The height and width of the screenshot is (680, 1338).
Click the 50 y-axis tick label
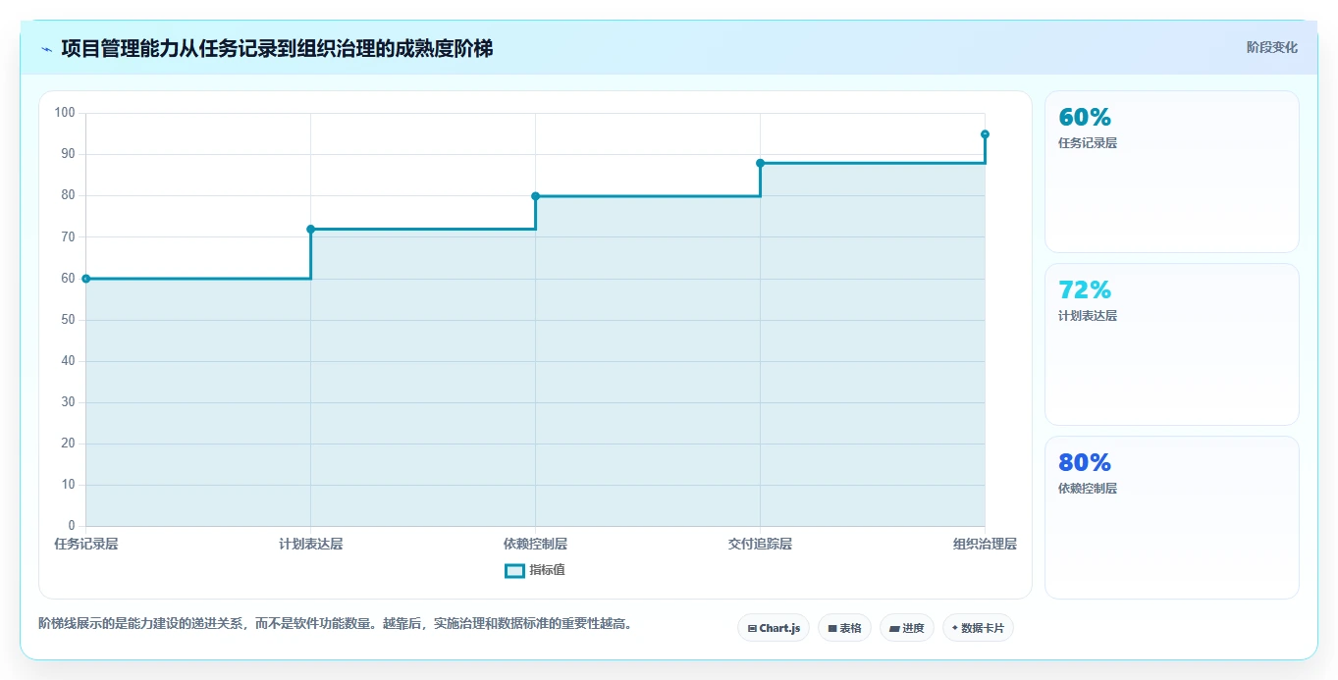[69, 320]
